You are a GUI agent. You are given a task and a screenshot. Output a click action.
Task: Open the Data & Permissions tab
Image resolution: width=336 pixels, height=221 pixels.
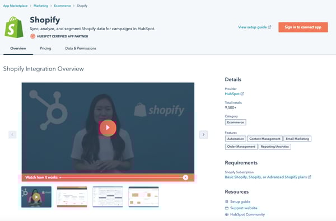pos(81,49)
